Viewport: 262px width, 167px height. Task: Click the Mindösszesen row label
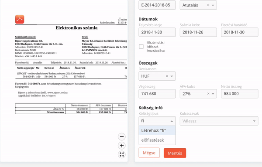55,112
